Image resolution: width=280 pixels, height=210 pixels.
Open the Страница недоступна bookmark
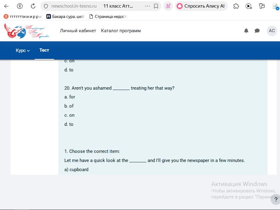click(x=108, y=17)
